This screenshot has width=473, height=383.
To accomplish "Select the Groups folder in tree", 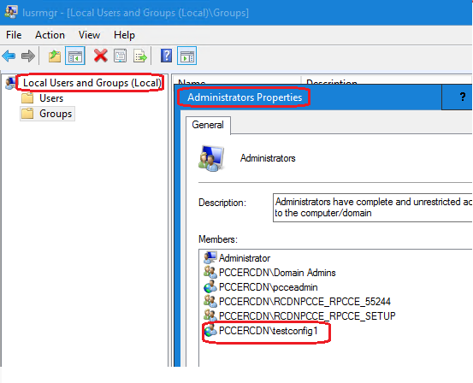I will (56, 114).
